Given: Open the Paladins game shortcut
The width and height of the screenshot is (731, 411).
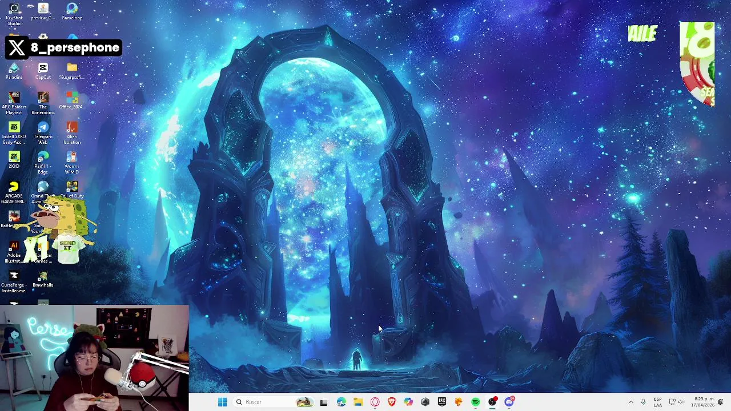Looking at the screenshot, I should pyautogui.click(x=14, y=71).
